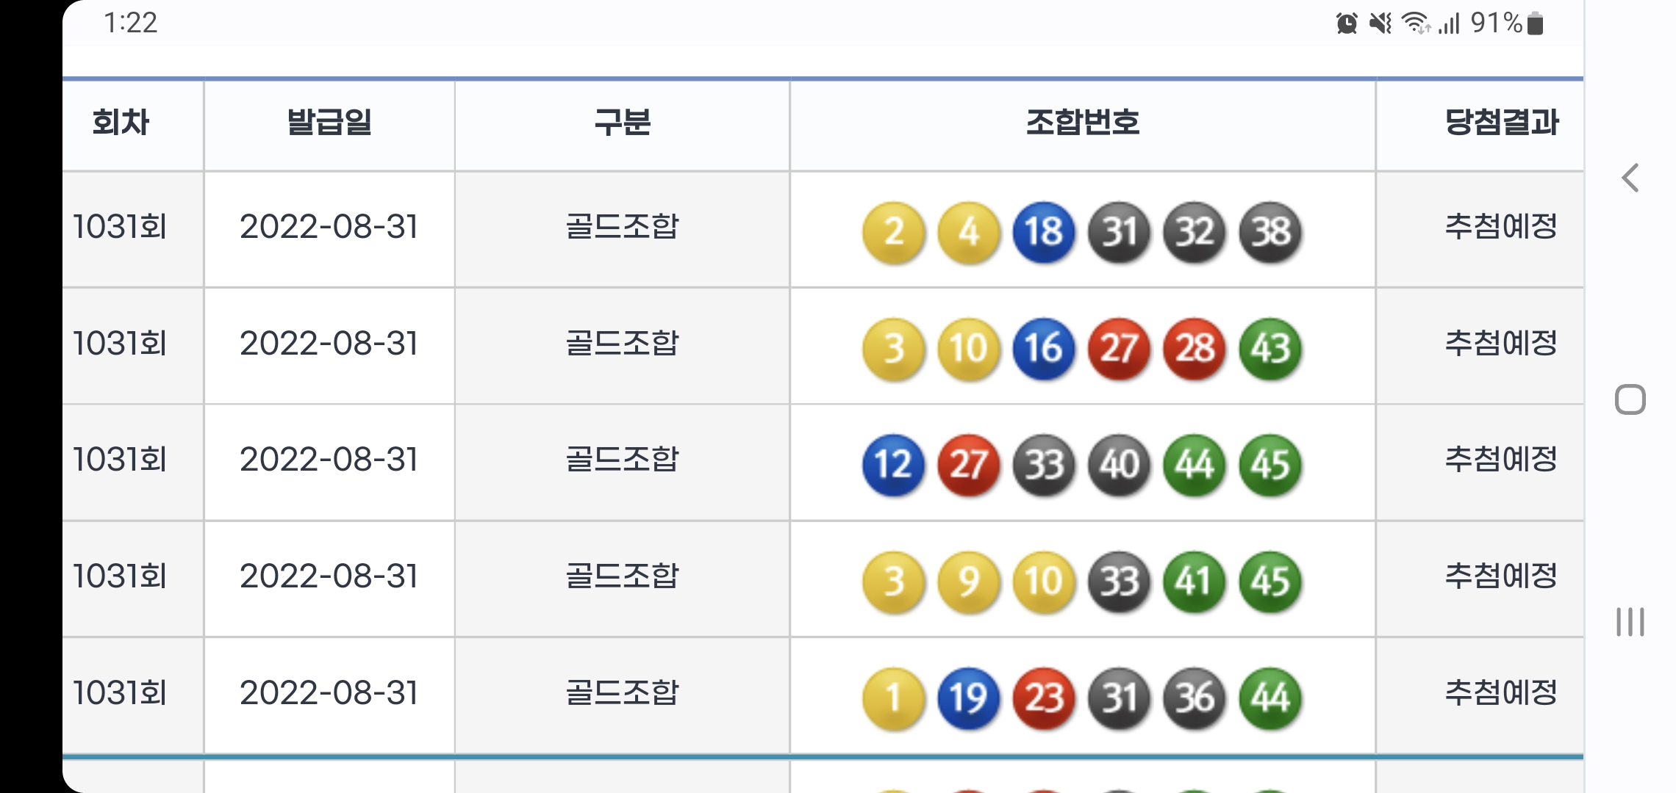Select the blue ball numbered 18

point(1044,232)
